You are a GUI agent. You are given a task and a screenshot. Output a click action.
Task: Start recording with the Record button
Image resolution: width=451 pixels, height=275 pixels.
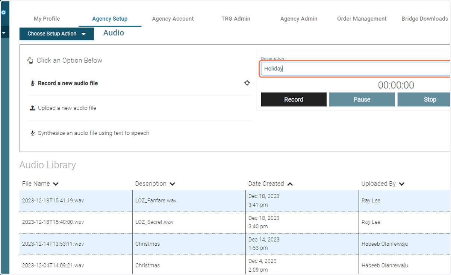[x=294, y=100]
